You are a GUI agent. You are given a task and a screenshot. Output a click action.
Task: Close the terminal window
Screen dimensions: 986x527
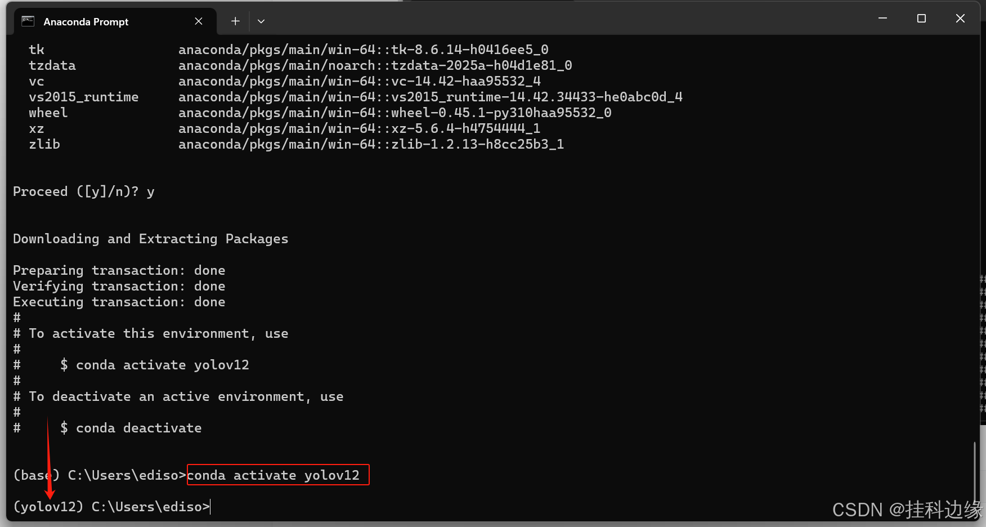pos(960,19)
